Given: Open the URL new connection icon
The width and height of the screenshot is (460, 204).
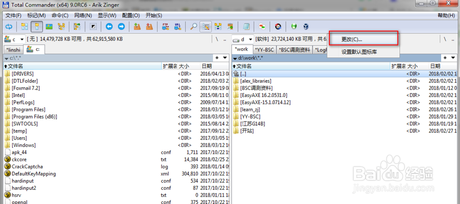Looking at the screenshot, I should [x=178, y=27].
